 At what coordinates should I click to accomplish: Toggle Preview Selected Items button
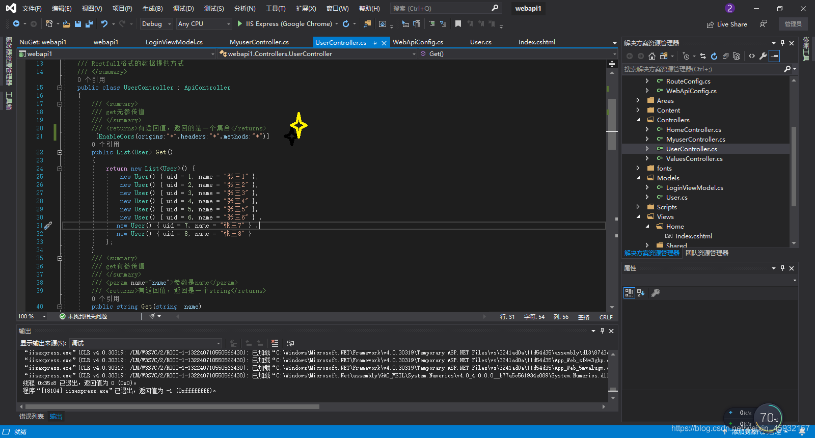pyautogui.click(x=774, y=56)
